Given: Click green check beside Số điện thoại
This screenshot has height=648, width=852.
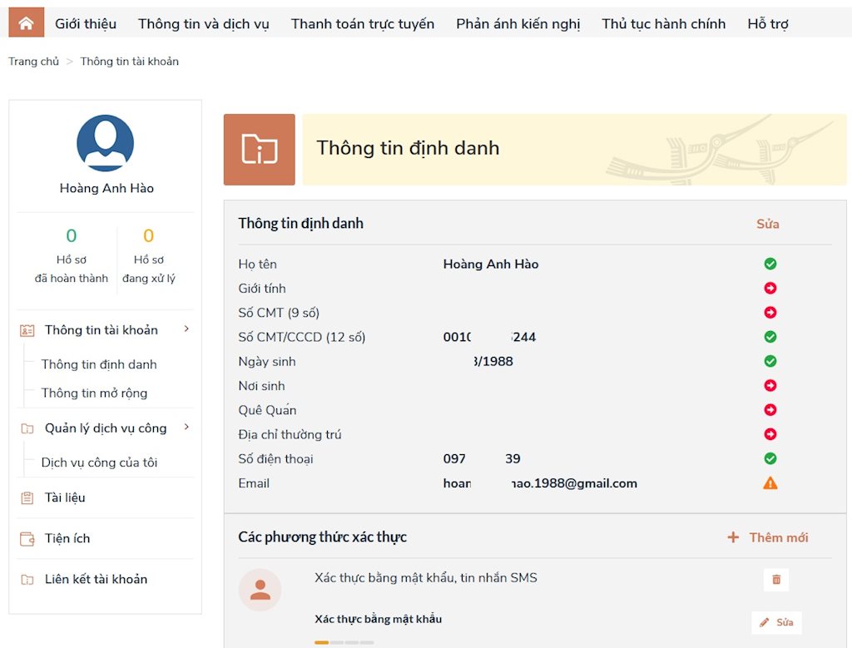Looking at the screenshot, I should (770, 459).
